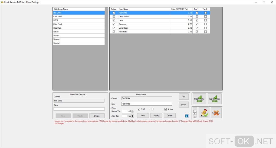Image resolution: width=276 pixels, height=148 pixels.
Task: Toggle Active checkbox for Espresso row
Action: [x=114, y=24]
